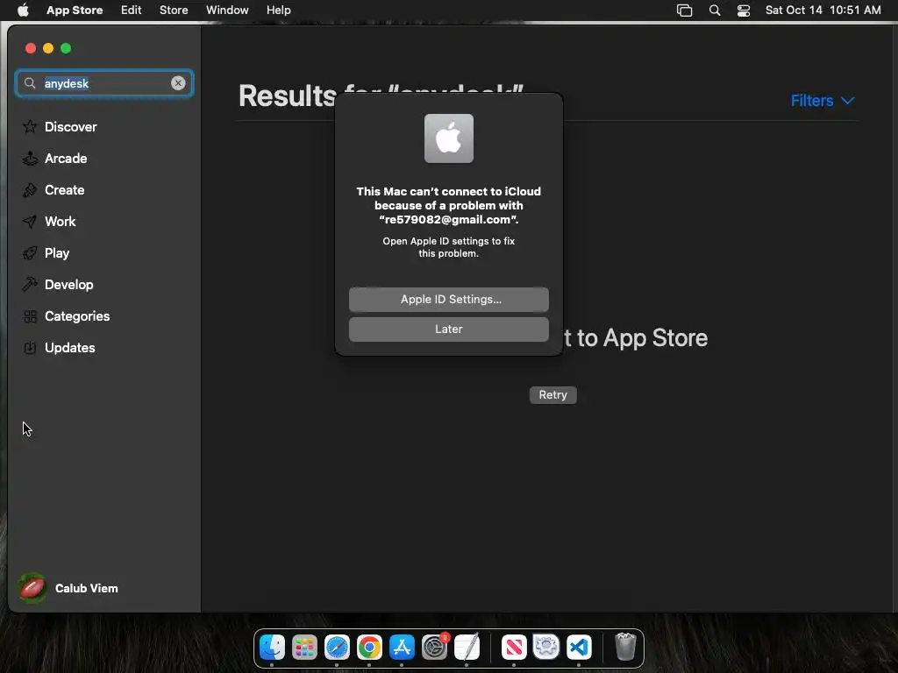Click App Store icon in Dock
The height and width of the screenshot is (673, 898).
402,648
